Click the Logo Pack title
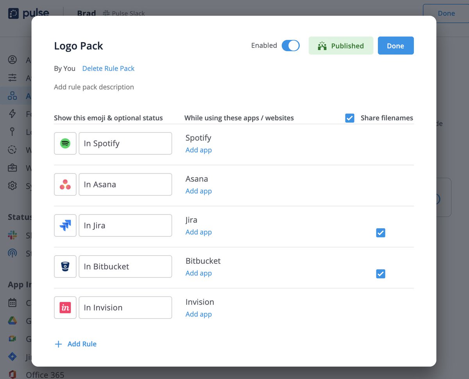The image size is (469, 379). pyautogui.click(x=79, y=46)
